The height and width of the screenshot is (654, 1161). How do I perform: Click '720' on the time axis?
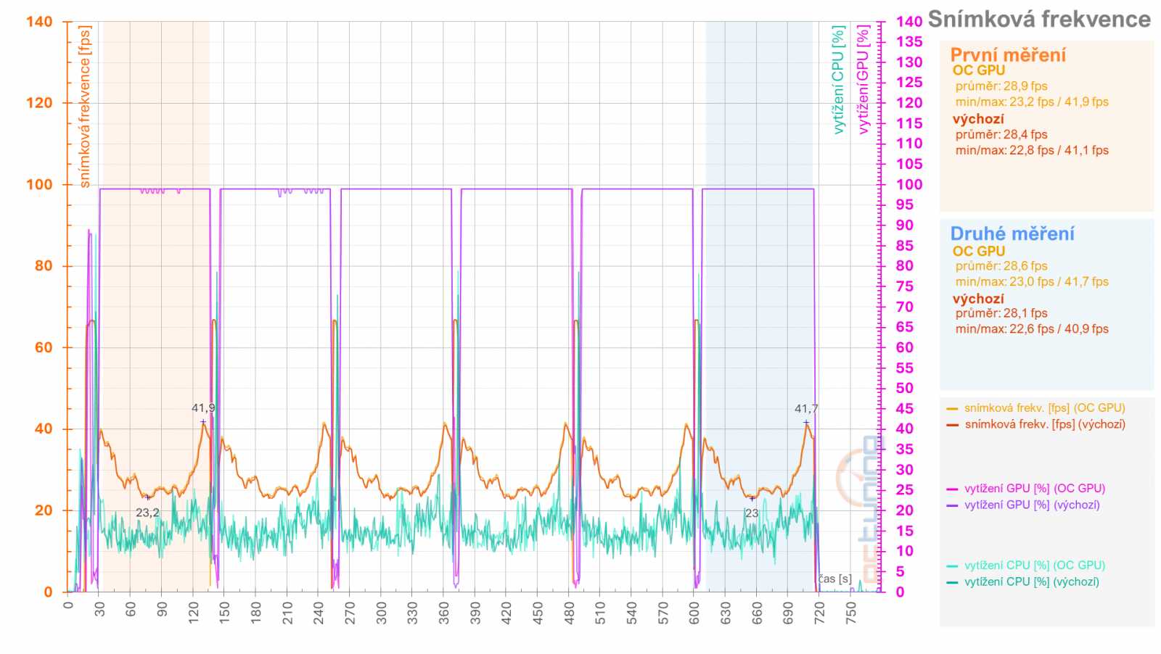(819, 613)
